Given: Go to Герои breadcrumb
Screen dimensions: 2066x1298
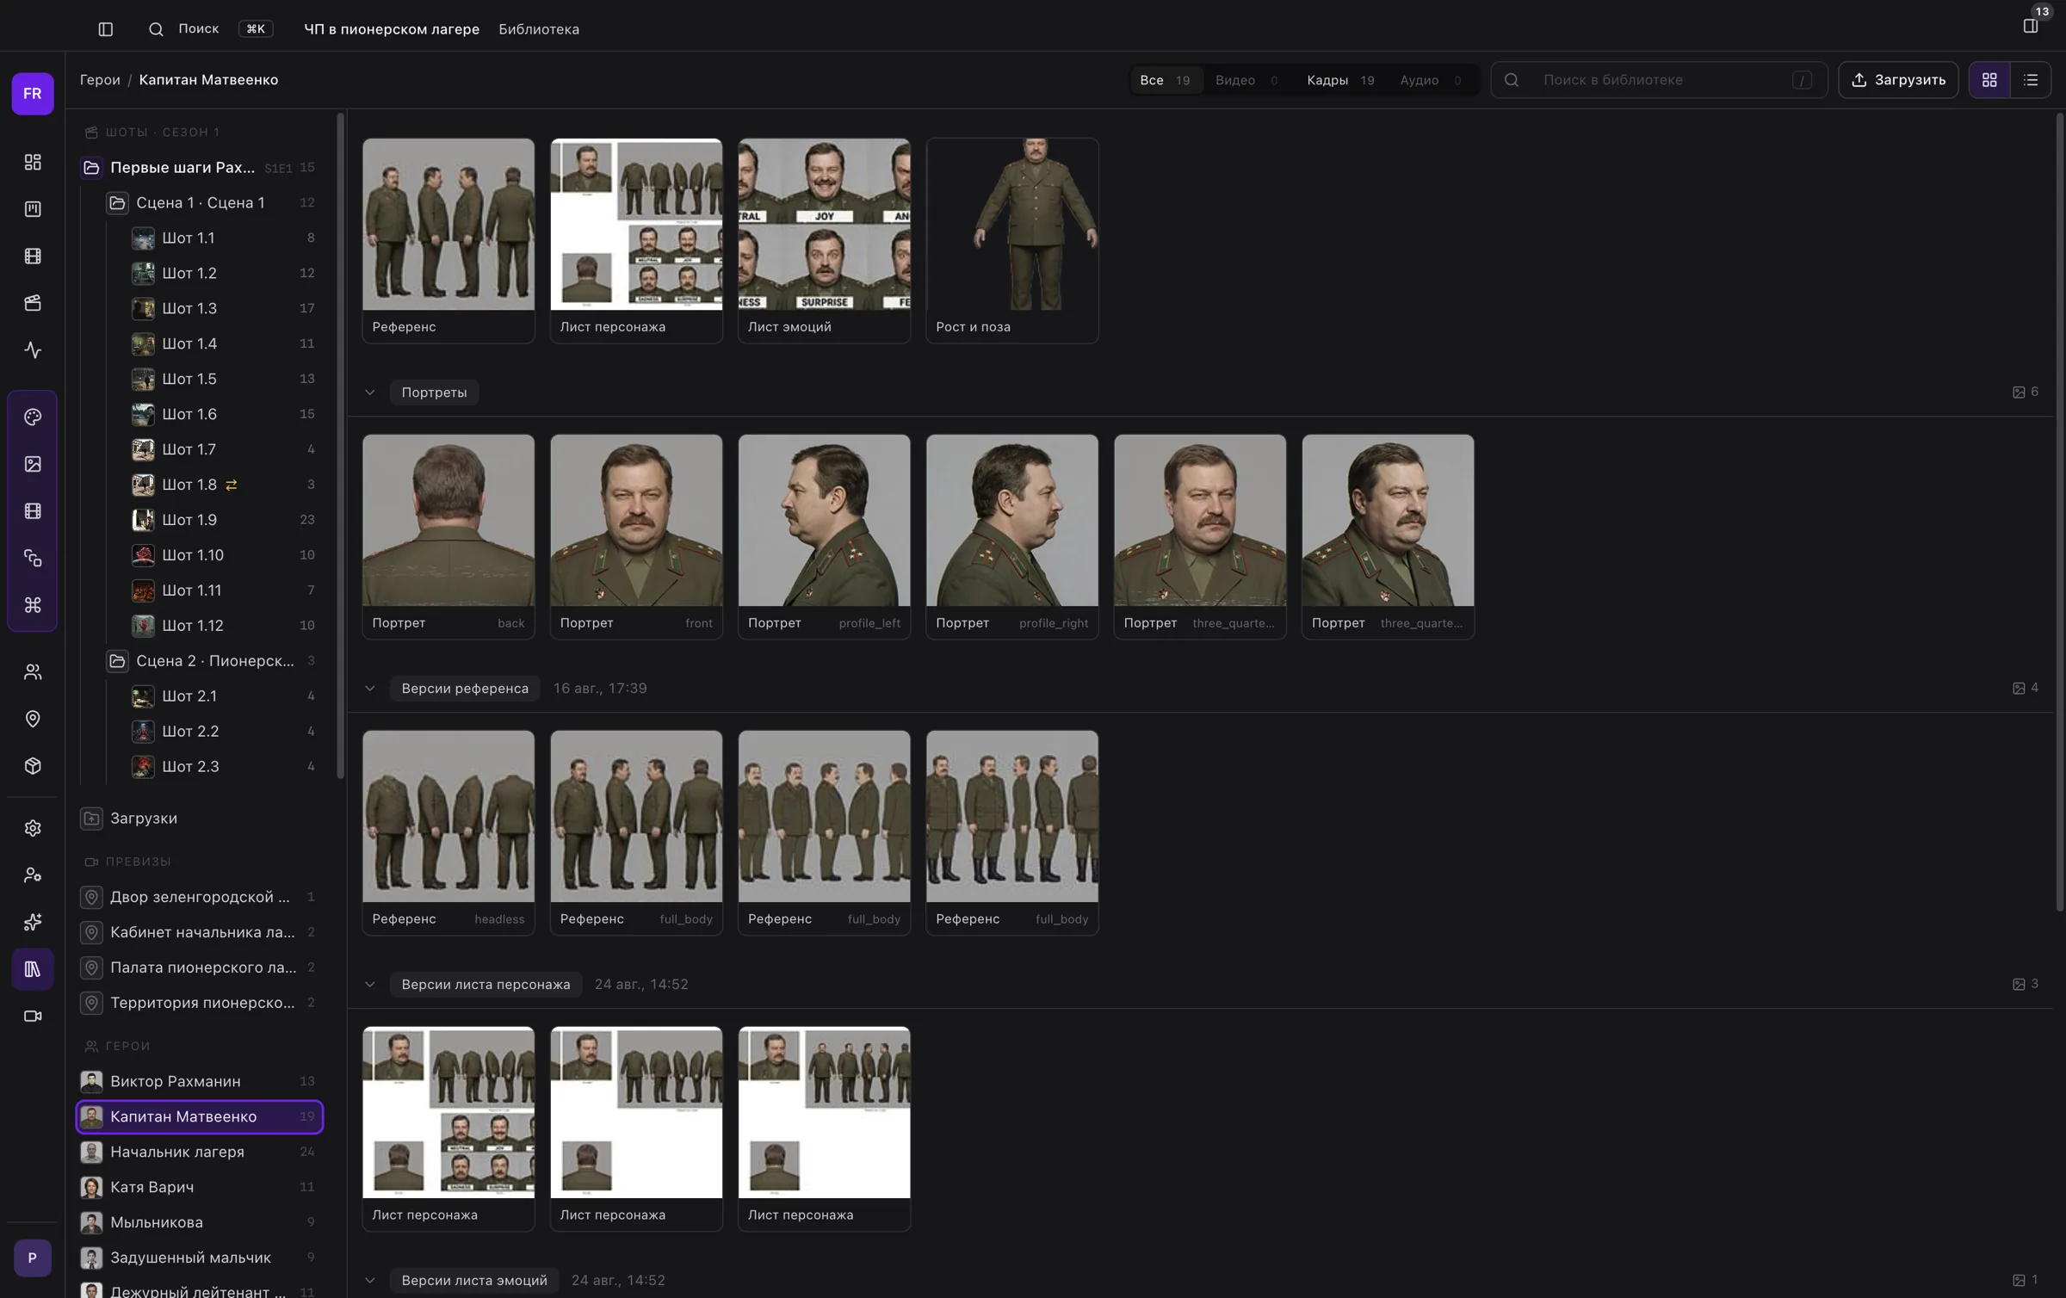Looking at the screenshot, I should (100, 80).
